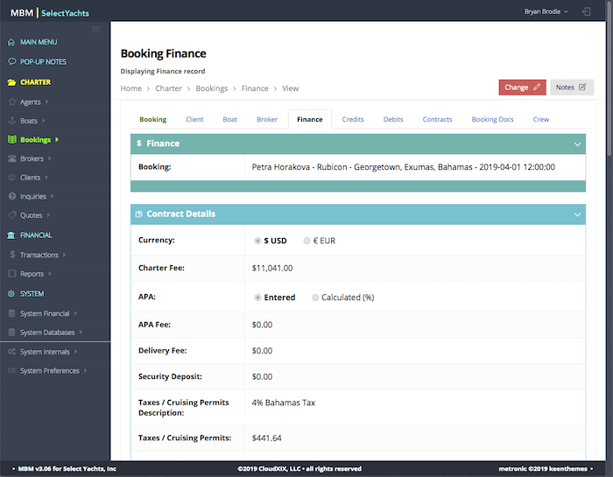Collapse the Finance panel chevron
Screen dimensions: 613x477
[577, 144]
